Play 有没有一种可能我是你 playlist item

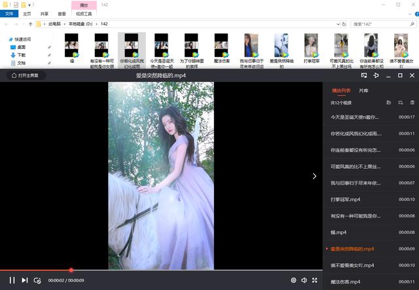[x=371, y=216]
